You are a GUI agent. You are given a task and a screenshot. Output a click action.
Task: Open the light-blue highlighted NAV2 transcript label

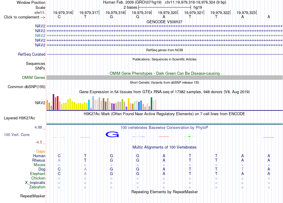pyautogui.click(x=40, y=35)
